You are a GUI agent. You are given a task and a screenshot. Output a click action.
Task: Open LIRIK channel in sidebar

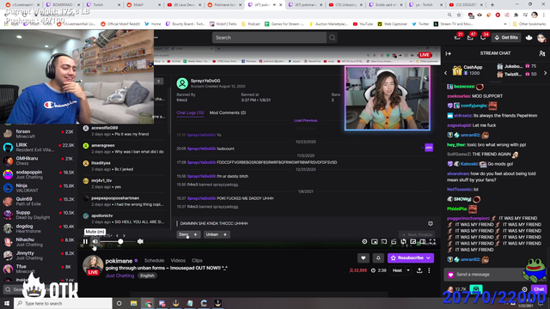pos(39,148)
